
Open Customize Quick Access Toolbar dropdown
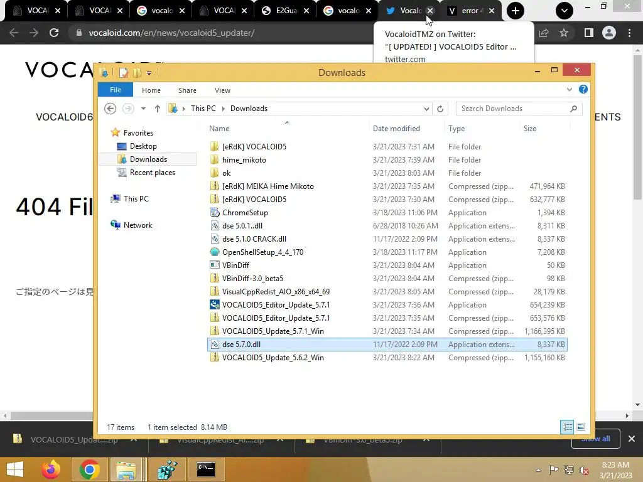tap(149, 73)
